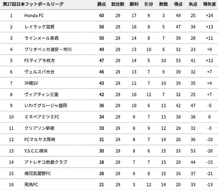This screenshot has width=218, height=190.
Task: Open ブリオベッカ浦安・市川 team page
Action: pyautogui.click(x=48, y=49)
